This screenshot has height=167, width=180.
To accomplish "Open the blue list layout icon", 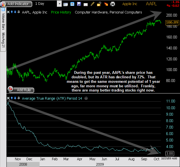I will coord(72,4).
